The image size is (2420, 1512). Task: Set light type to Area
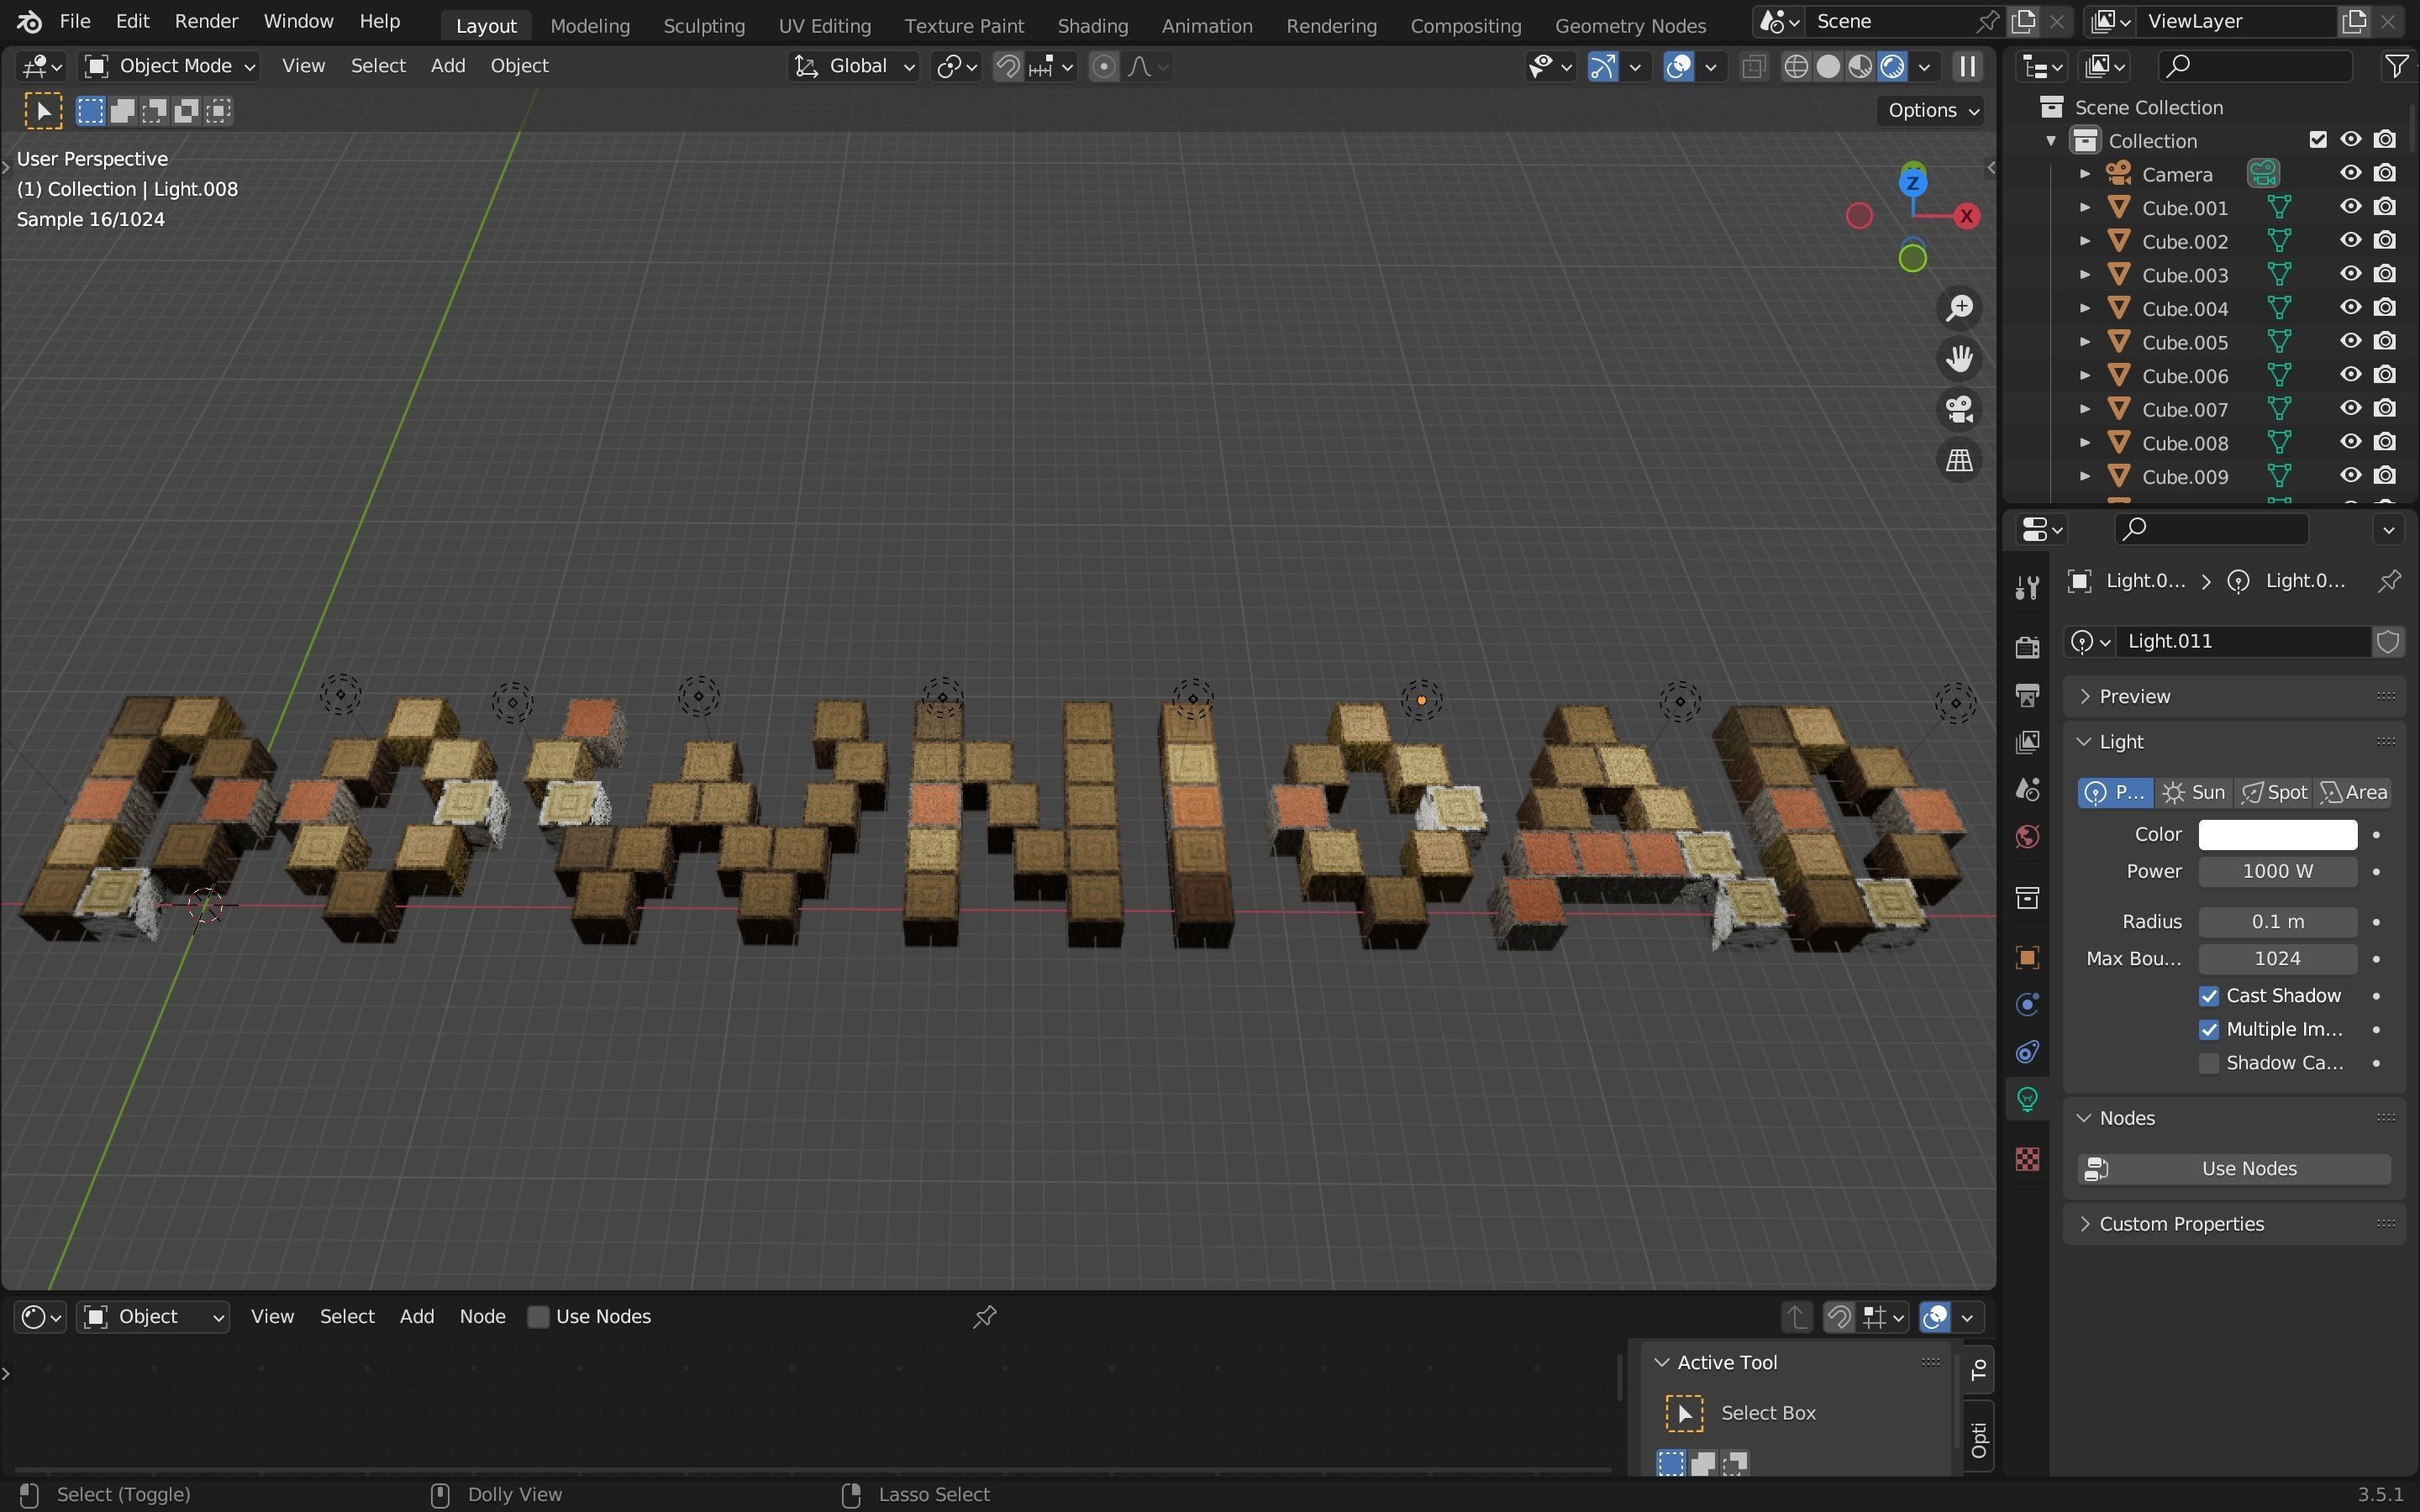2353,793
